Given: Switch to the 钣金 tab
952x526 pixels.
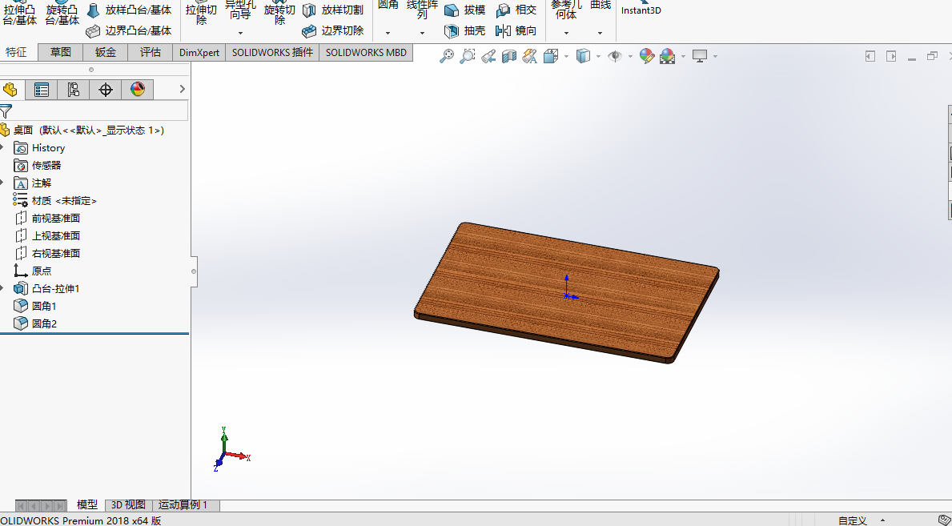Looking at the screenshot, I should [x=106, y=53].
